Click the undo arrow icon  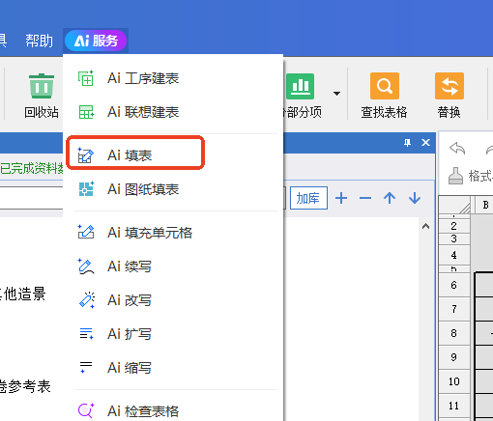coord(457,149)
